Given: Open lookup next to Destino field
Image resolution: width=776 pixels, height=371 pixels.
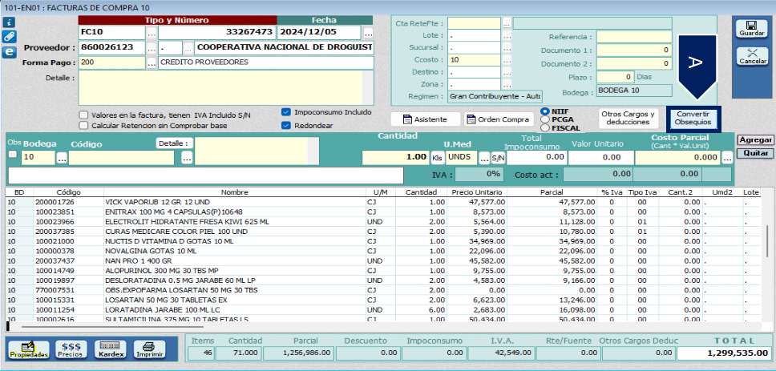Looking at the screenshot, I should 507,72.
